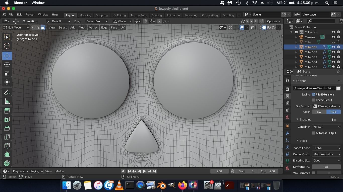The height and width of the screenshot is (192, 343).
Task: Choose the Extrude Region tool
Action: click(7, 119)
